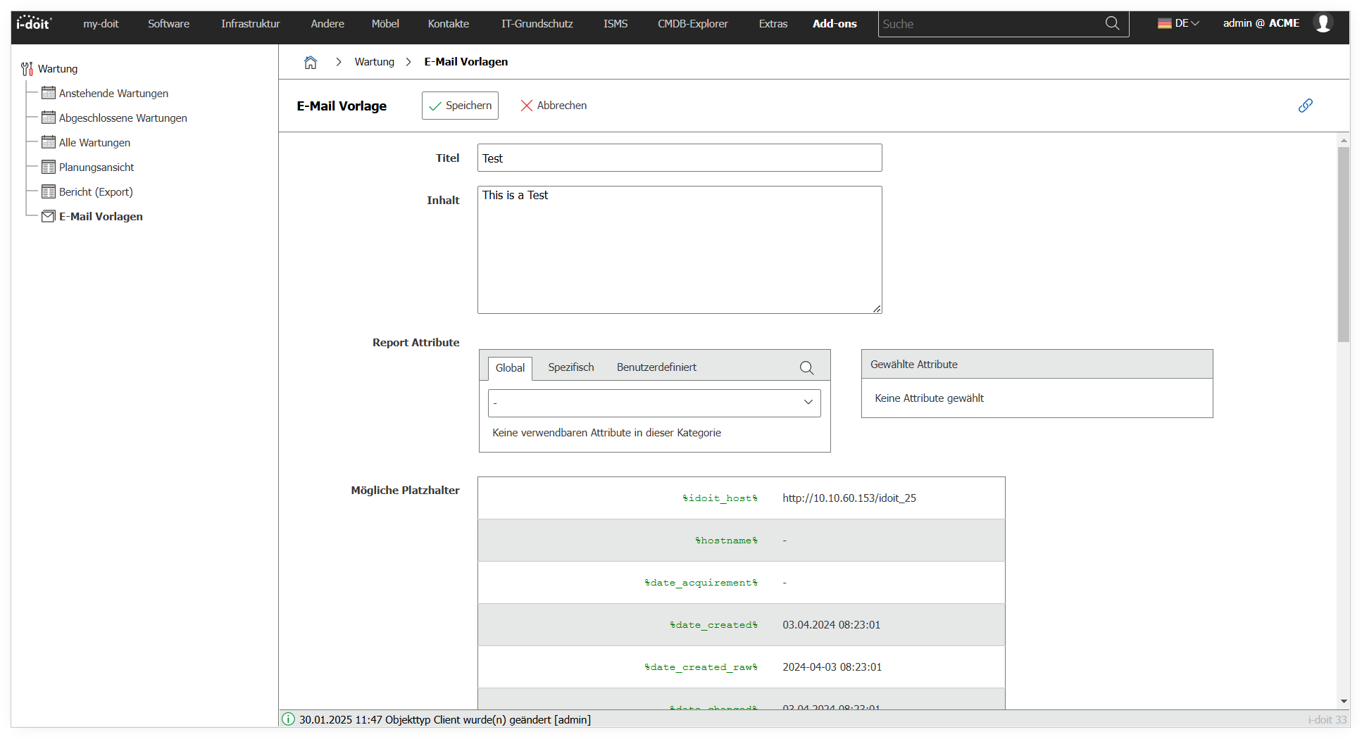Image resolution: width=1362 pixels, height=739 pixels.
Task: Click the vertical scrollbar down arrow
Action: pyautogui.click(x=1344, y=701)
